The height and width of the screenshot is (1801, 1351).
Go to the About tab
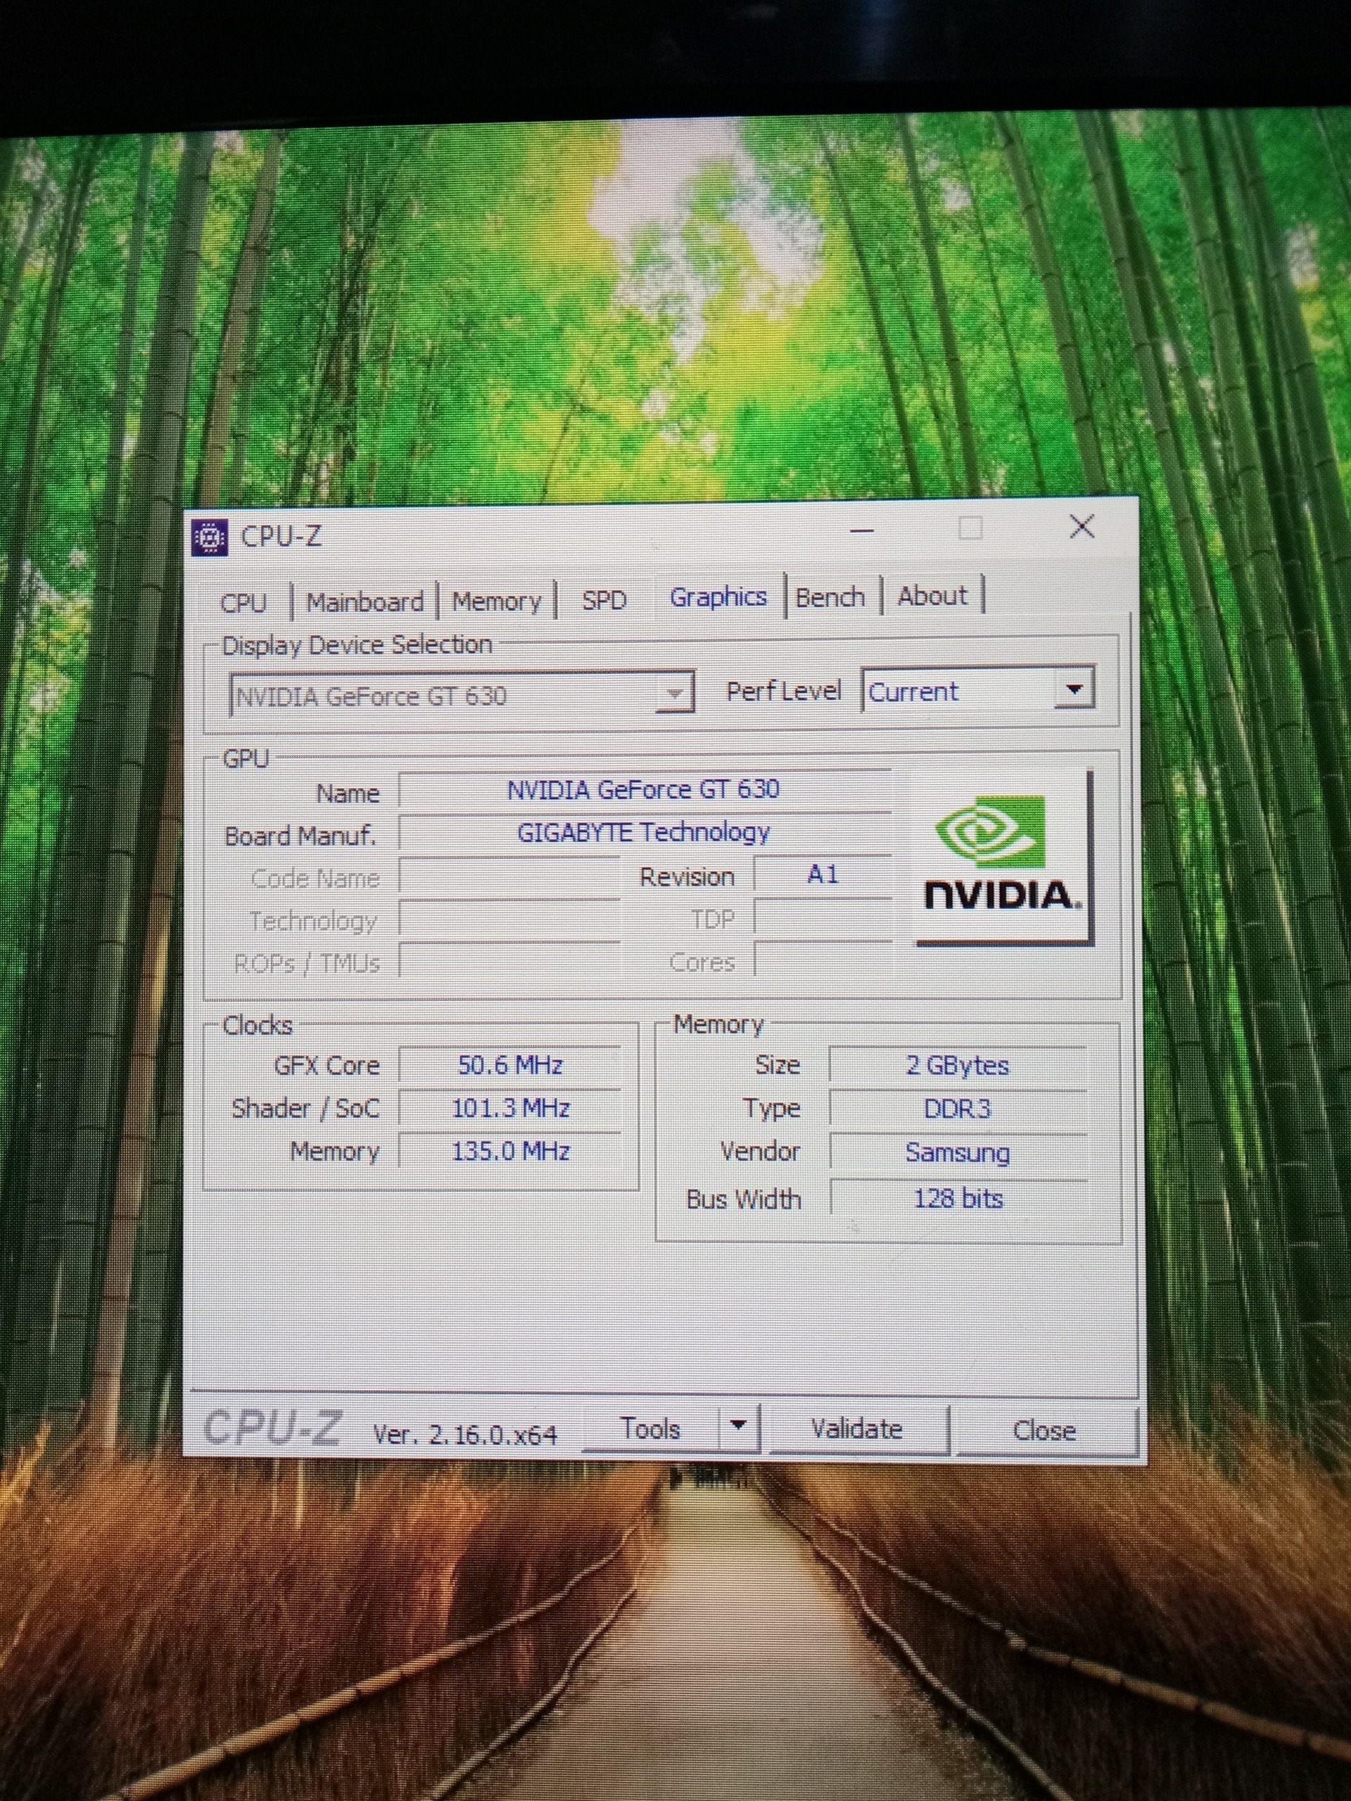point(932,596)
